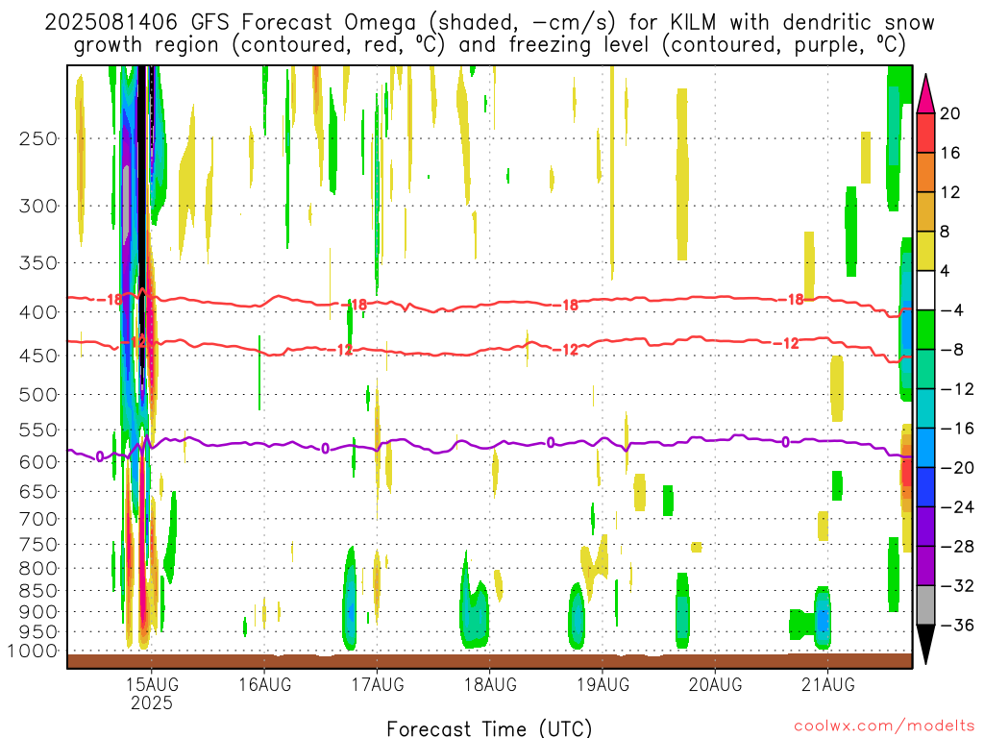Click the 20 colorbar value label

click(950, 113)
